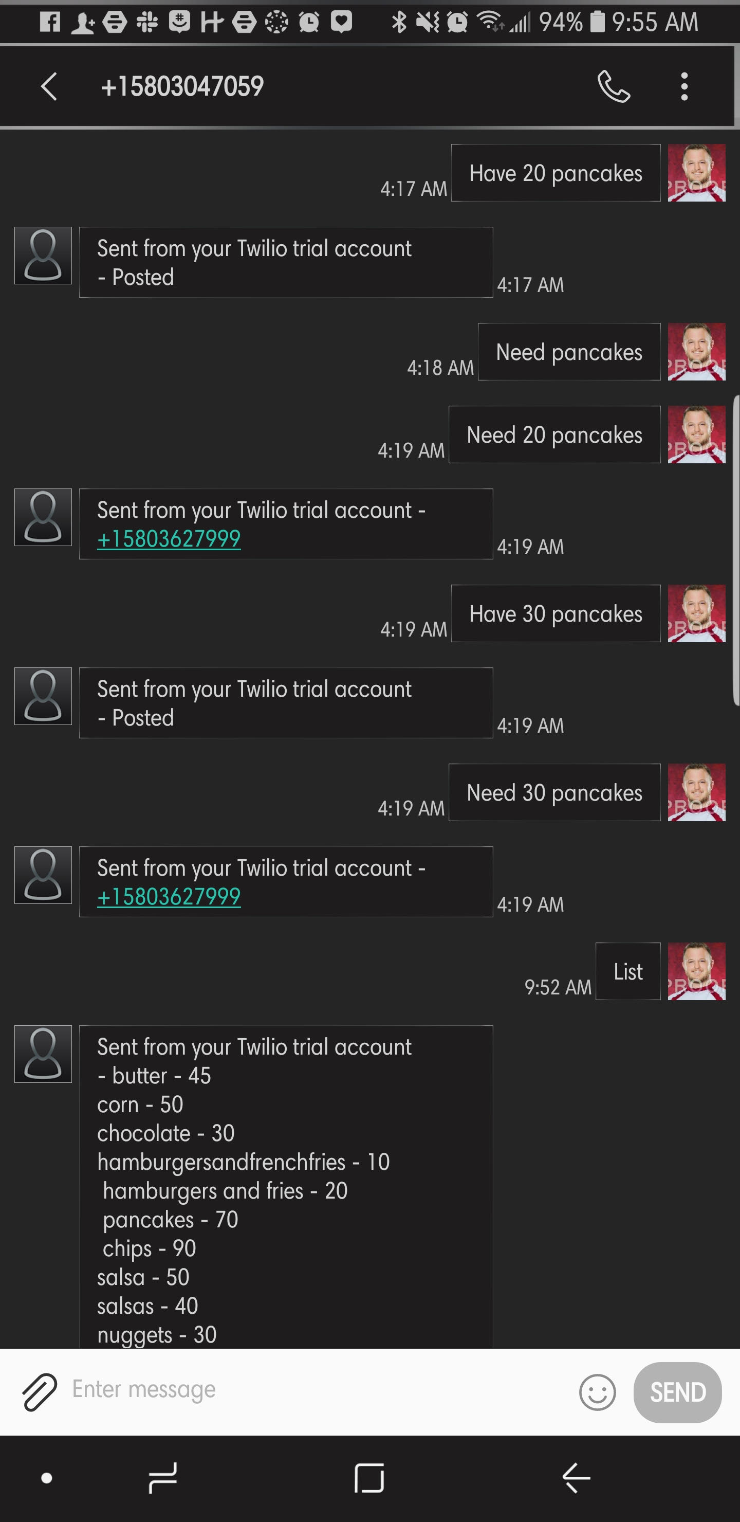The height and width of the screenshot is (1522, 740).
Task: Grab the conversation scrollbar handle
Action: click(x=736, y=551)
